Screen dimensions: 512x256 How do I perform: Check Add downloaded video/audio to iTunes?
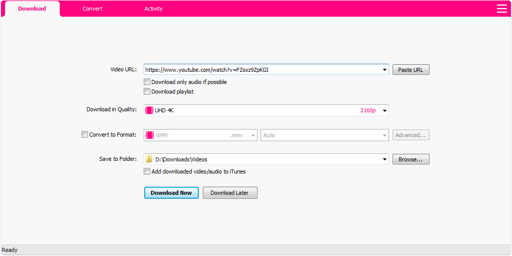pos(147,172)
